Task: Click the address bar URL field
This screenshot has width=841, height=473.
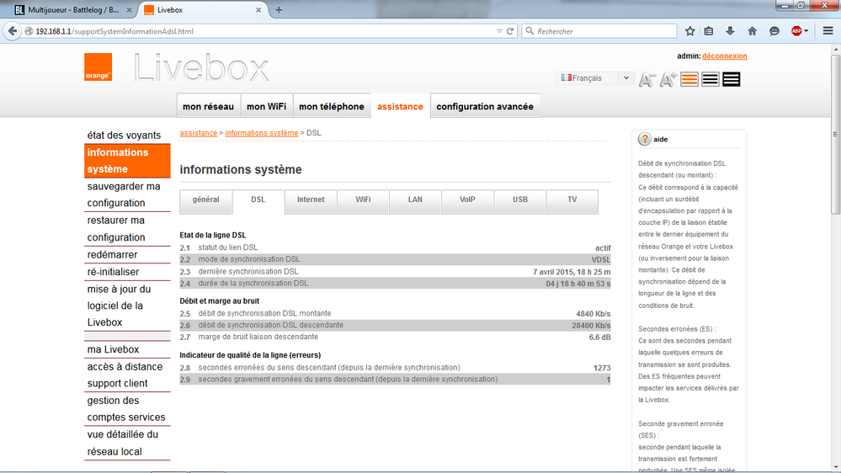Action: tap(263, 31)
